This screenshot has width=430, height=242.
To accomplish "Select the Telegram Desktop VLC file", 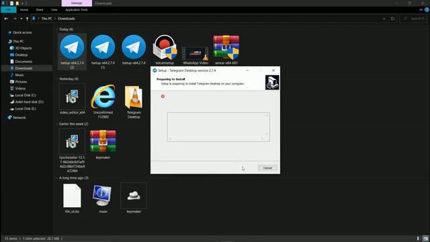I will [x=134, y=102].
